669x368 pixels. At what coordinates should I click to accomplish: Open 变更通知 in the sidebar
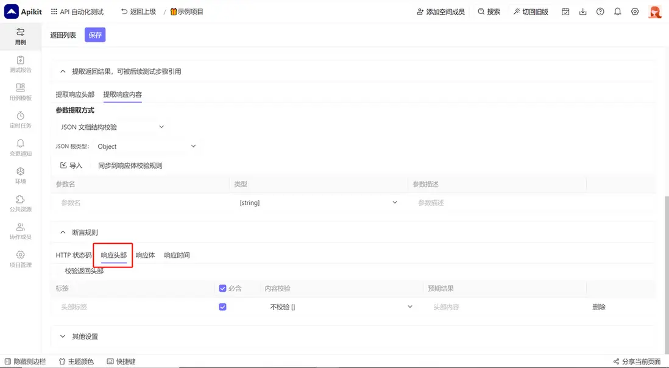coord(21,148)
